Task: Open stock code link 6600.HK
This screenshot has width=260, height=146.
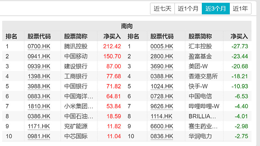Action: 162,126
